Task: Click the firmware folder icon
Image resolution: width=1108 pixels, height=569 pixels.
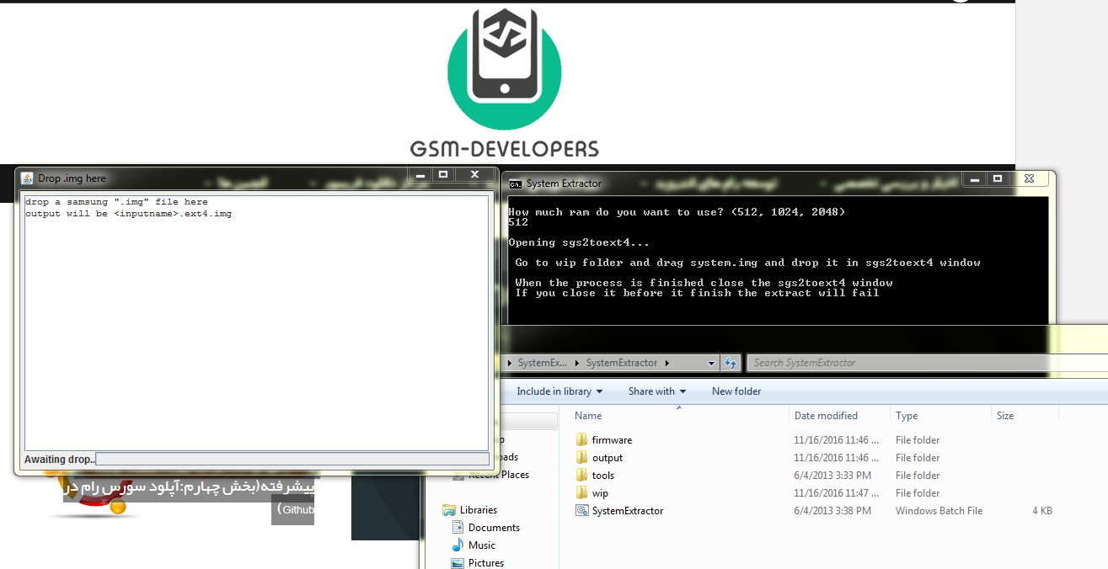Action: pyautogui.click(x=581, y=440)
